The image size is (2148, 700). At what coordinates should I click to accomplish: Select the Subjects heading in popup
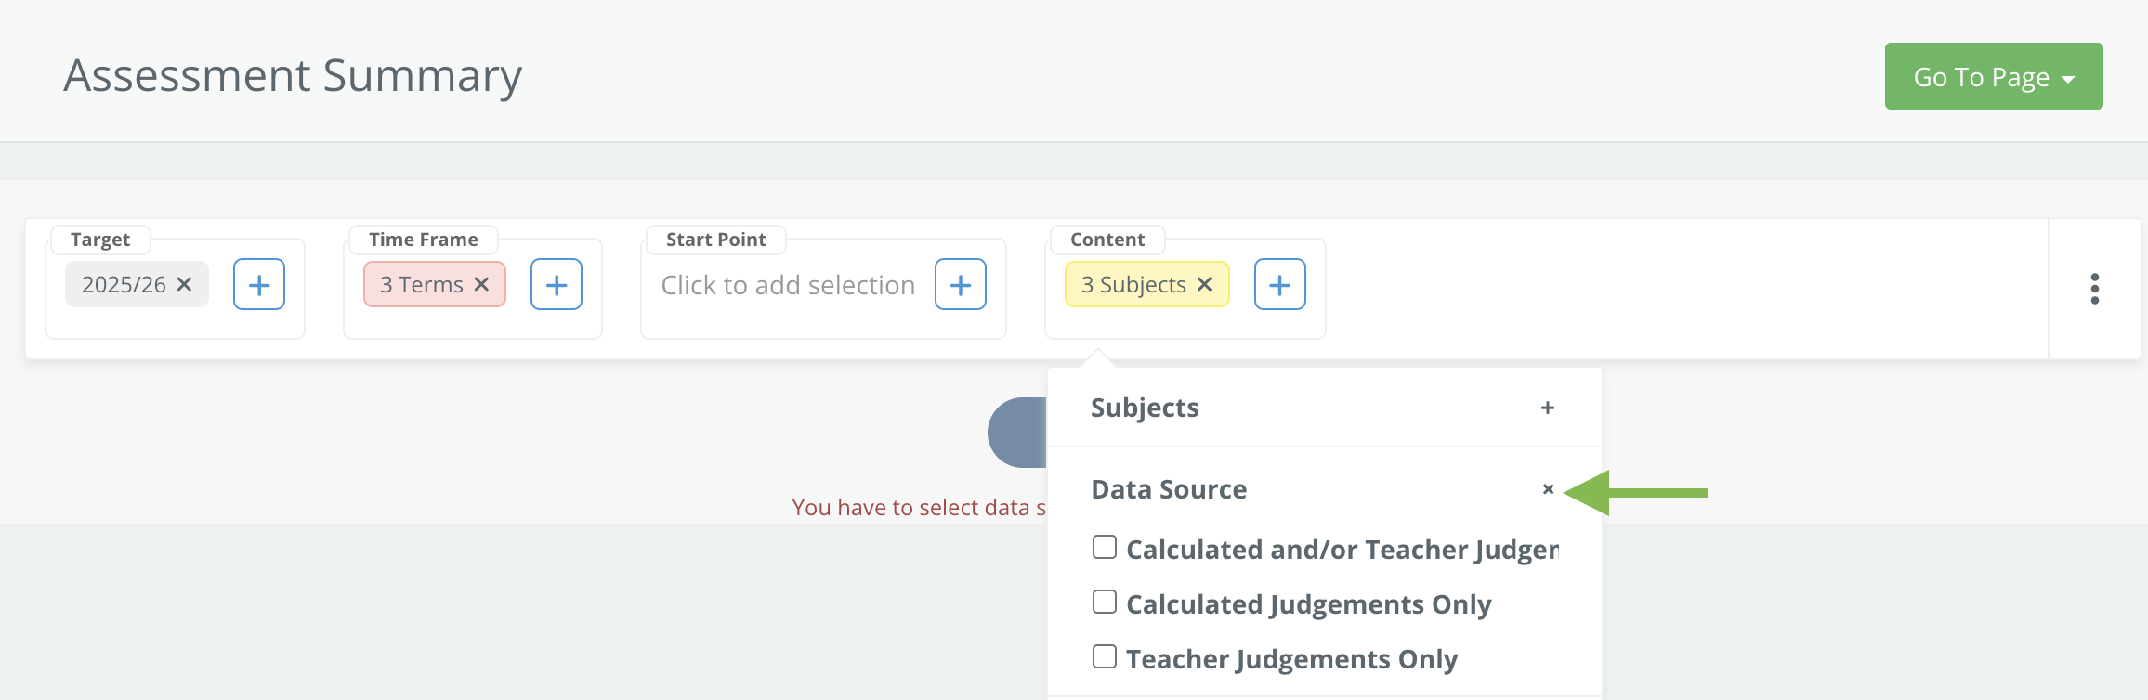1145,408
